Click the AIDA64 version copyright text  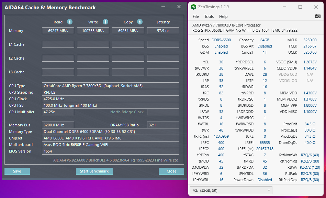(116, 160)
